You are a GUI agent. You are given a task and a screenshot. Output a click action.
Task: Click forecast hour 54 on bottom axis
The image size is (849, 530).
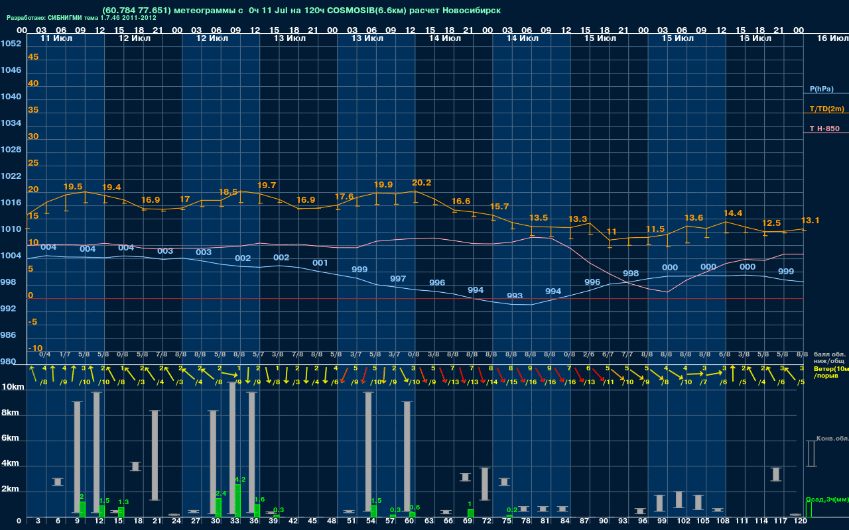(371, 521)
